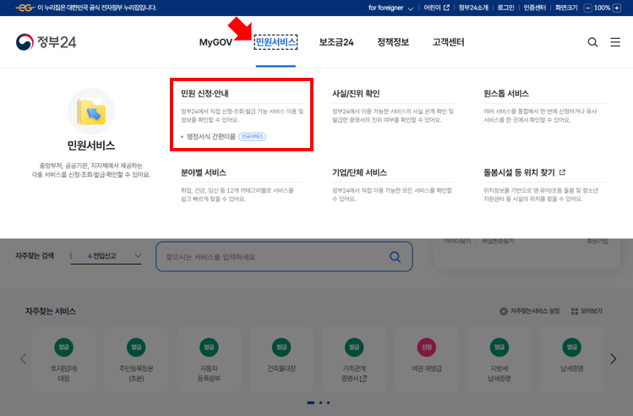Click external-link icon beside 돌봄시설 위치 찾기
The width and height of the screenshot is (633, 416).
pyautogui.click(x=562, y=172)
